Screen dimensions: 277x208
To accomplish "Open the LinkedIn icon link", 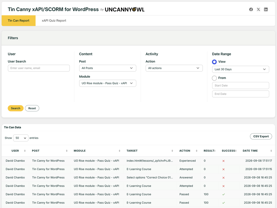I will pos(266,9).
